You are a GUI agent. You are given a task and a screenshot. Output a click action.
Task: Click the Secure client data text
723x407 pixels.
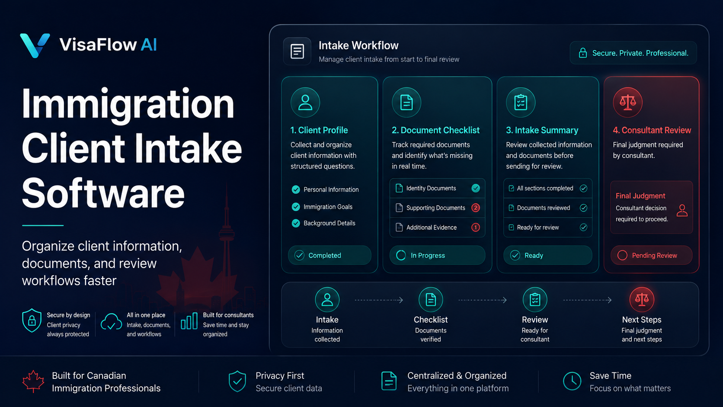pos(289,388)
